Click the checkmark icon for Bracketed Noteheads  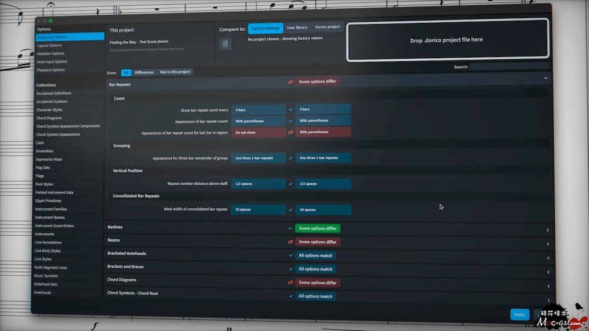(x=290, y=255)
